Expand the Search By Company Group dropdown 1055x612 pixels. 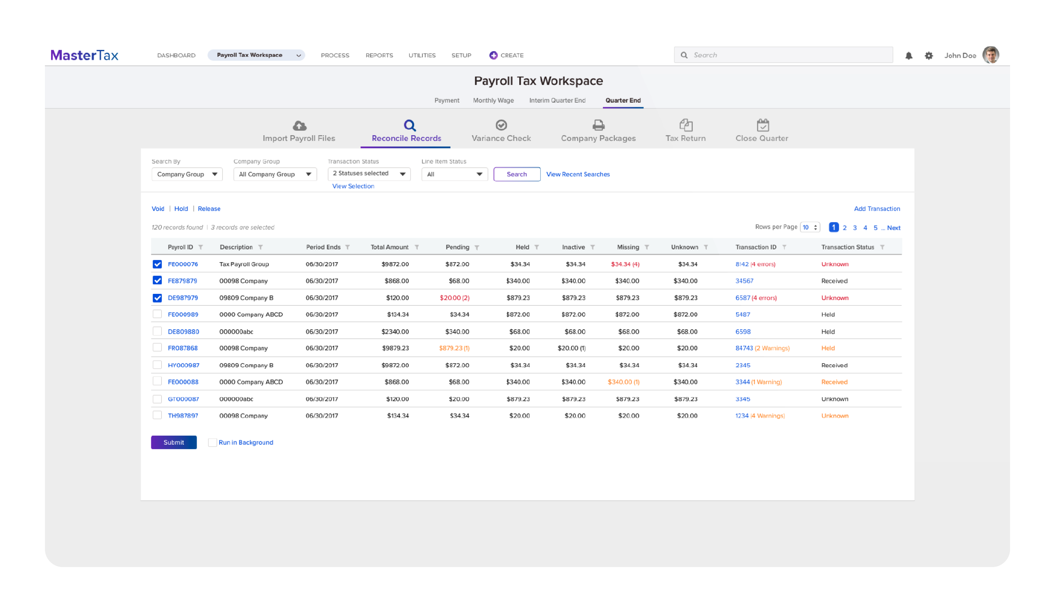[x=187, y=174]
